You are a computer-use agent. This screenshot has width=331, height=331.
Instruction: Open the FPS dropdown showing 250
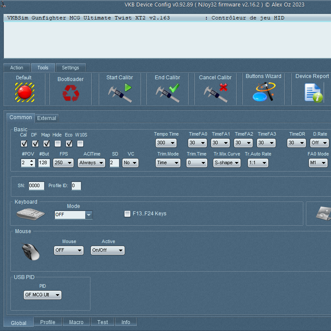tap(63, 163)
